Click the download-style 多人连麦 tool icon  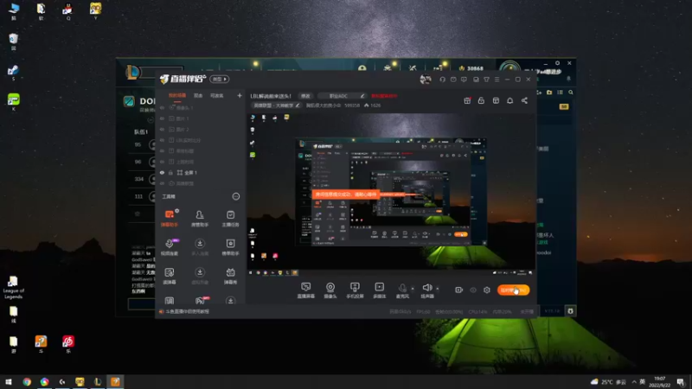click(200, 244)
